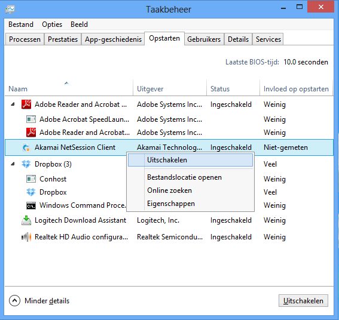Viewport: 339px width, 320px height.
Task: Click the Veel value in Dropbox (3) row
Action: [x=270, y=164]
